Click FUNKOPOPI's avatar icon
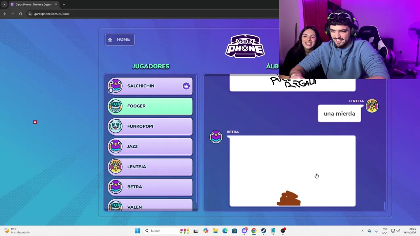420x236 pixels. click(115, 126)
